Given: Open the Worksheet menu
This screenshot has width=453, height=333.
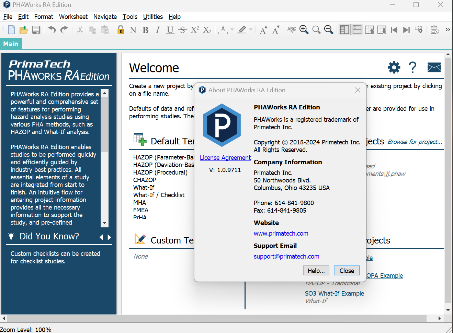Looking at the screenshot, I should (x=73, y=17).
